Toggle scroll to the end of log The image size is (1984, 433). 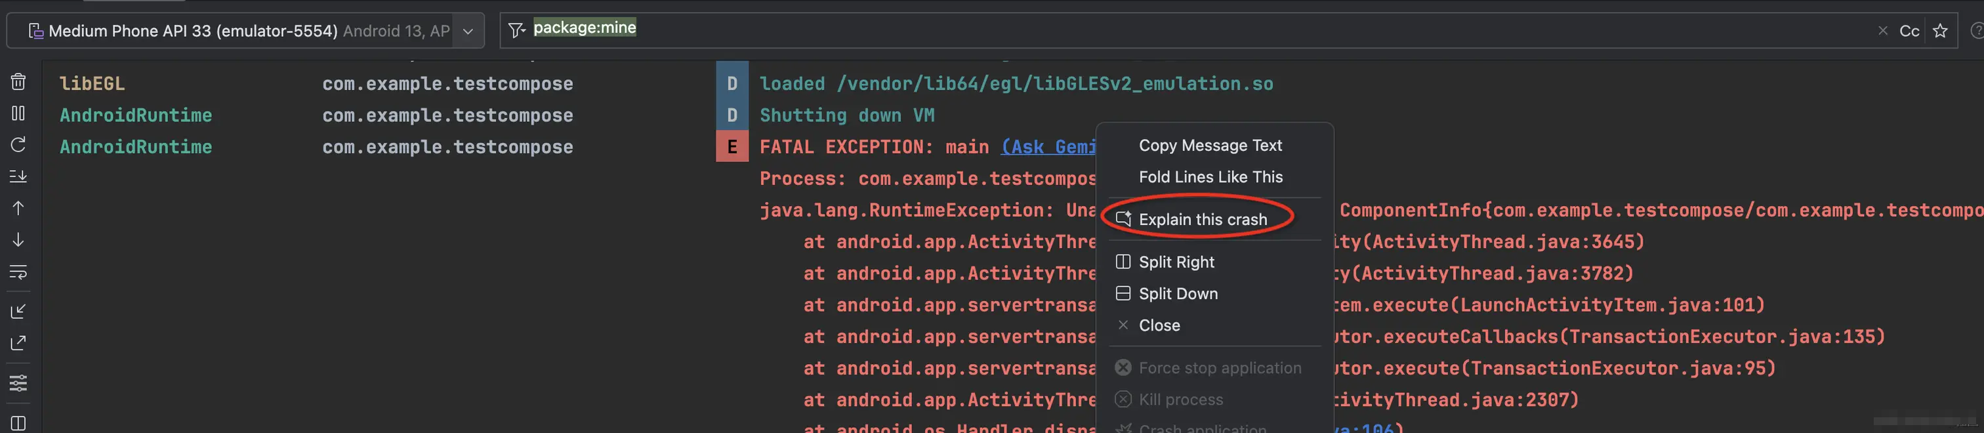click(18, 176)
